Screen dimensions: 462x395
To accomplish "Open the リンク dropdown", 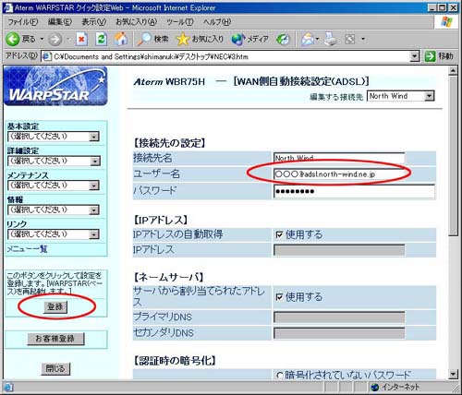I will pos(54,234).
